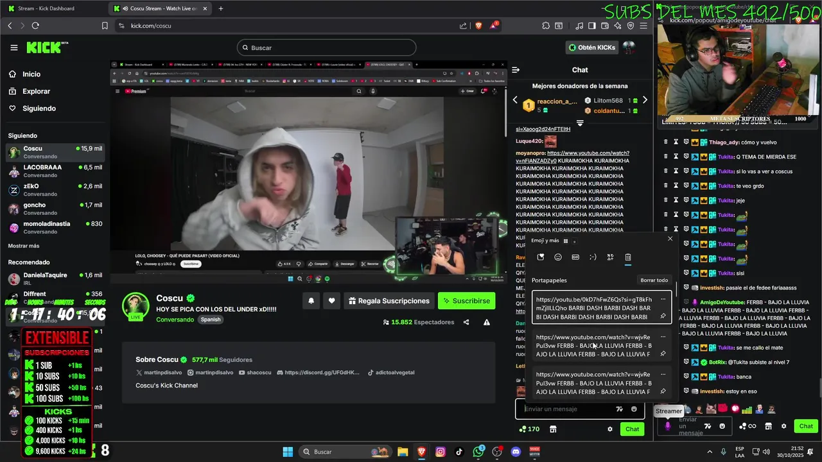Open Brave Shields icon in address bar
Viewport: 822px width, 462px height.
(x=478, y=26)
